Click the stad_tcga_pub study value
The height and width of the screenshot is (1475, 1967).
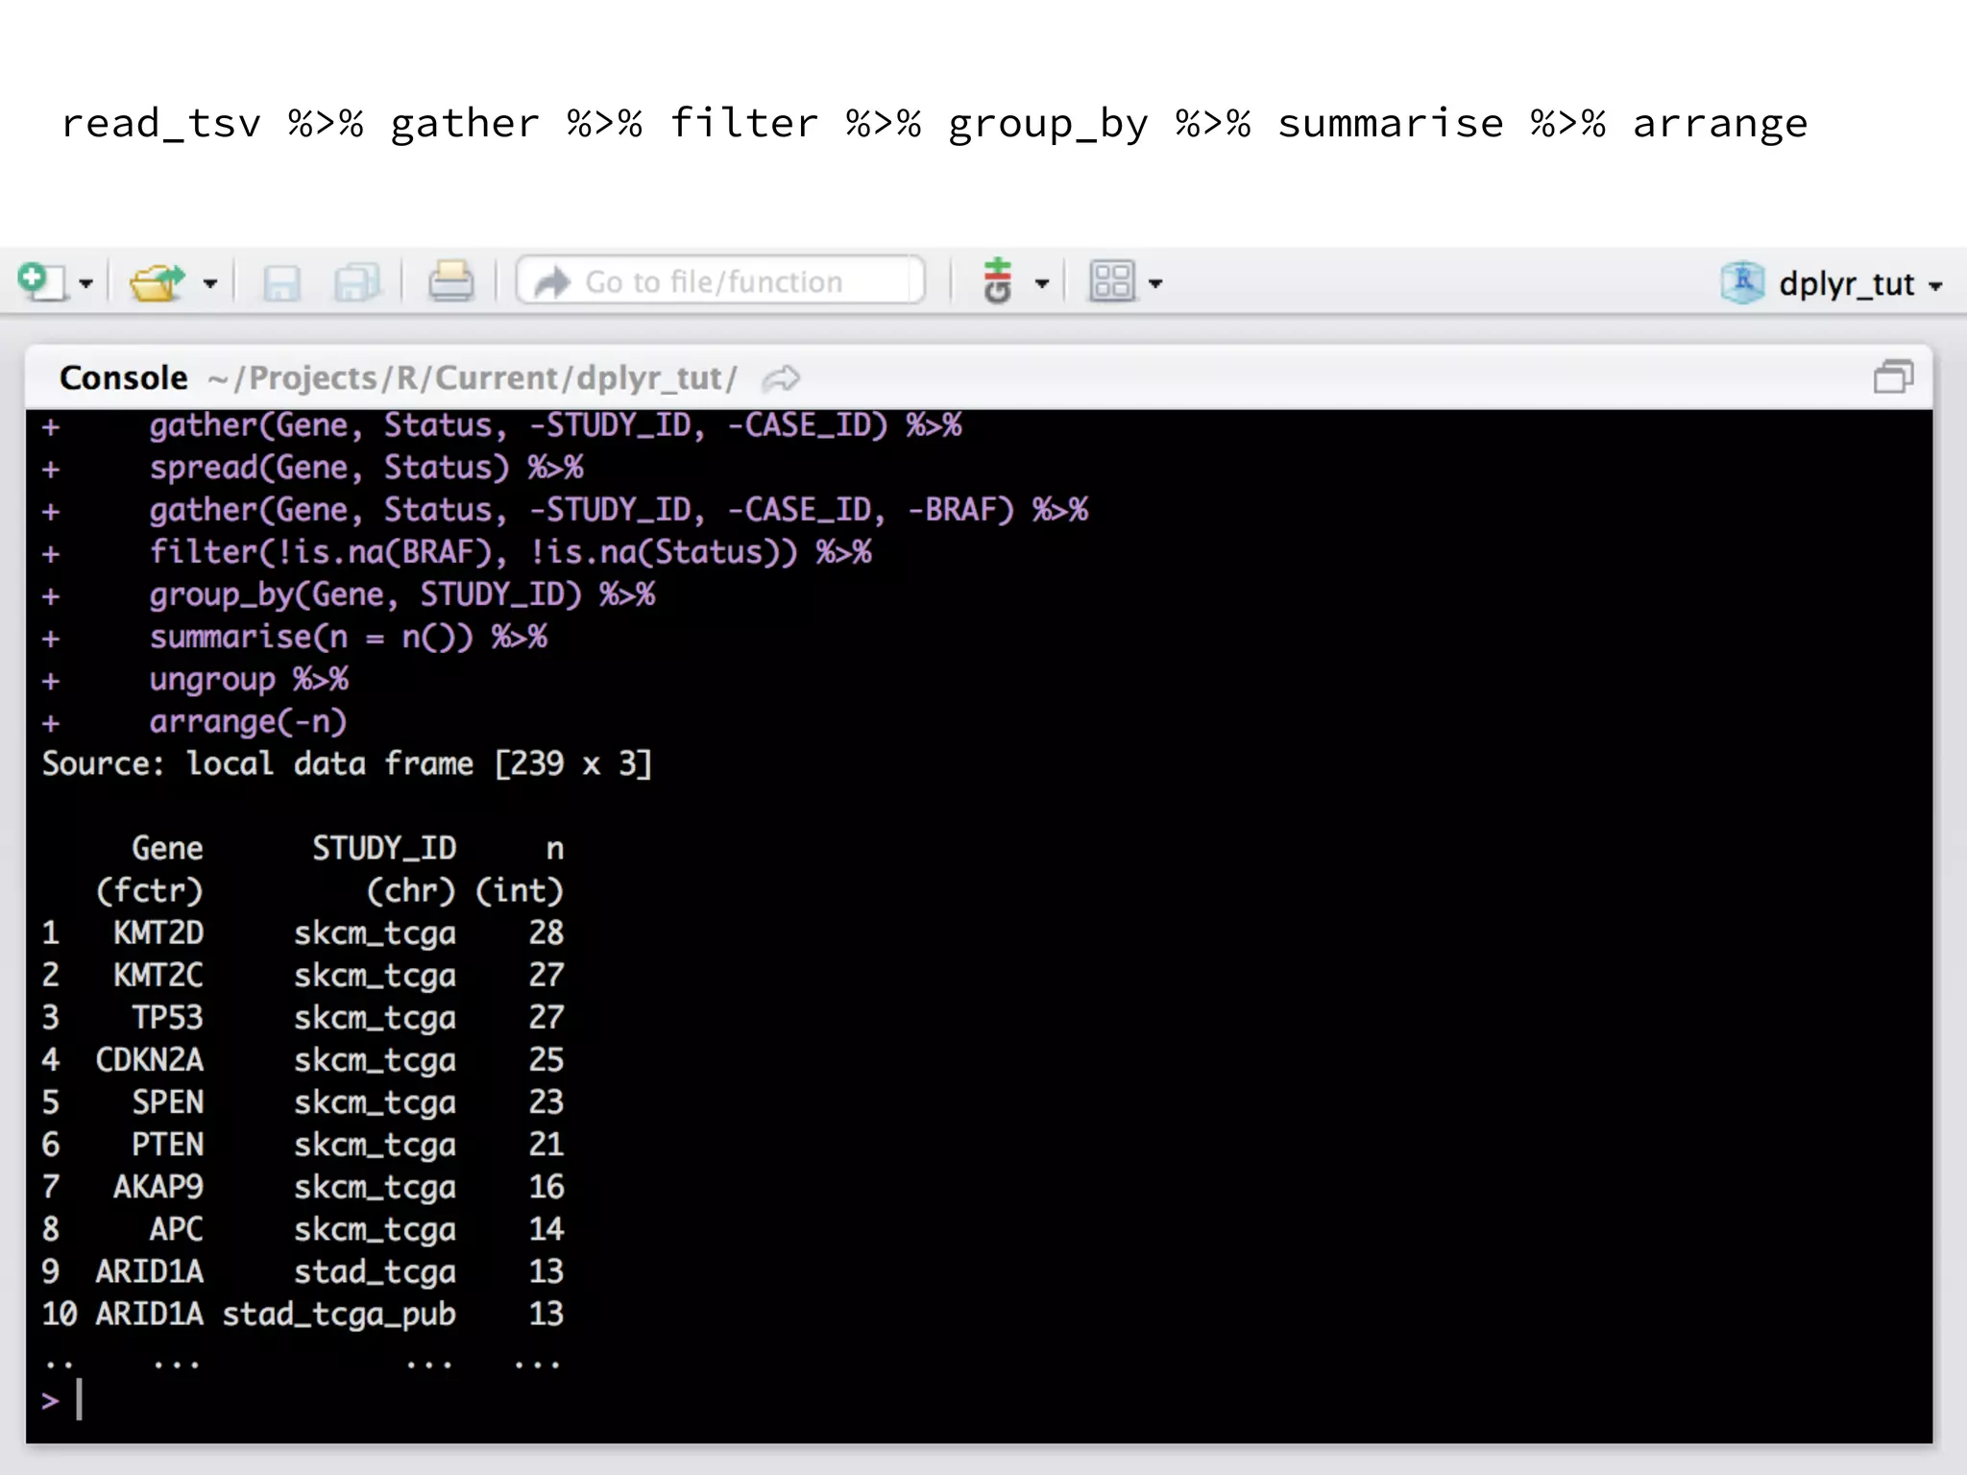(x=339, y=1315)
